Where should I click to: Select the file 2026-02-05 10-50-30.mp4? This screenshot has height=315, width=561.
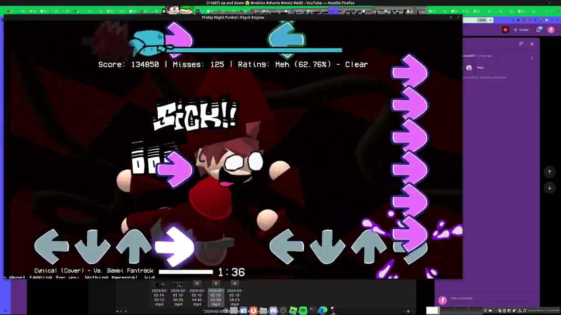[178, 294]
